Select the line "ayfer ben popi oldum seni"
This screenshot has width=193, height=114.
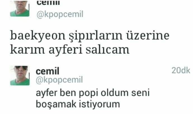click(x=93, y=93)
